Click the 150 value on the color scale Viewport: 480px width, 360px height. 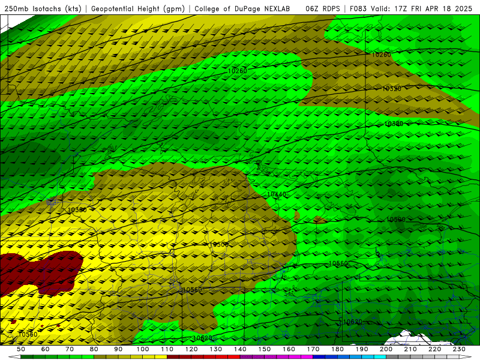[x=264, y=349]
